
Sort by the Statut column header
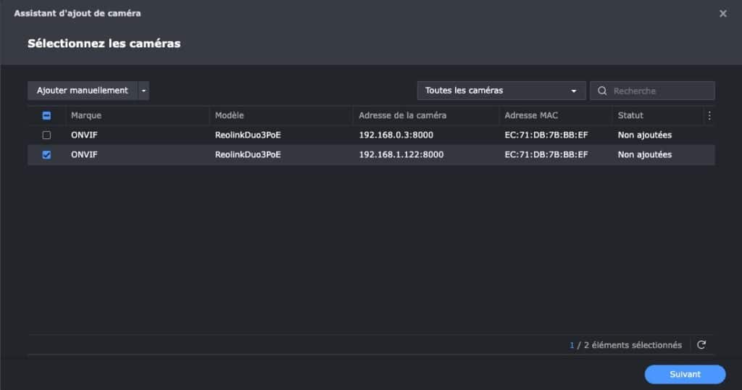pyautogui.click(x=630, y=115)
